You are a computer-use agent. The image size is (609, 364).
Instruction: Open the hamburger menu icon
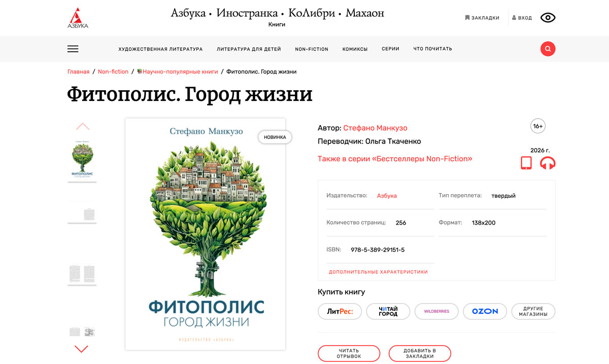tap(73, 49)
